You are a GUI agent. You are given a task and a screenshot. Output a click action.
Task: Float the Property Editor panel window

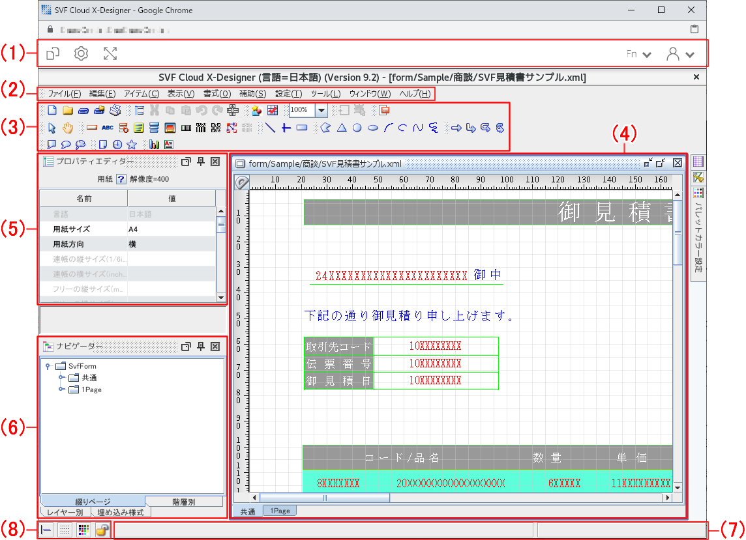pyautogui.click(x=186, y=162)
